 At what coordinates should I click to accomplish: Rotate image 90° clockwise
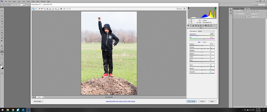pyautogui.click(x=70, y=9)
